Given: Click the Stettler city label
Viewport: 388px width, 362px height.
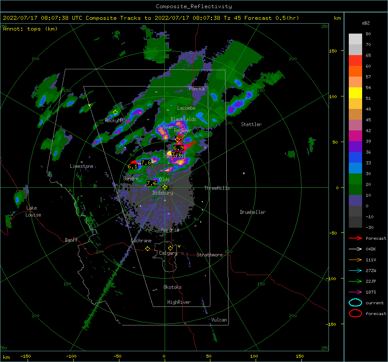Looking at the screenshot, I should tap(251, 124).
